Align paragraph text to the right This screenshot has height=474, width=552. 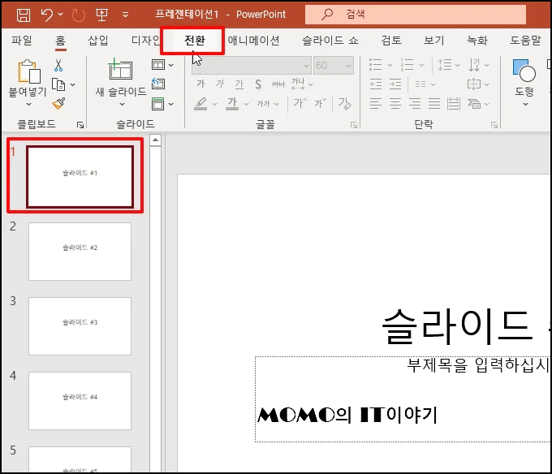(415, 103)
